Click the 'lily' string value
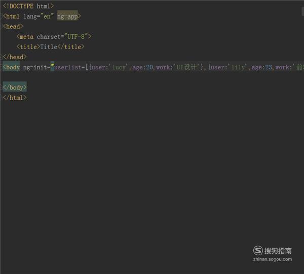Image resolution: width=304 pixels, height=274 pixels. [238, 67]
